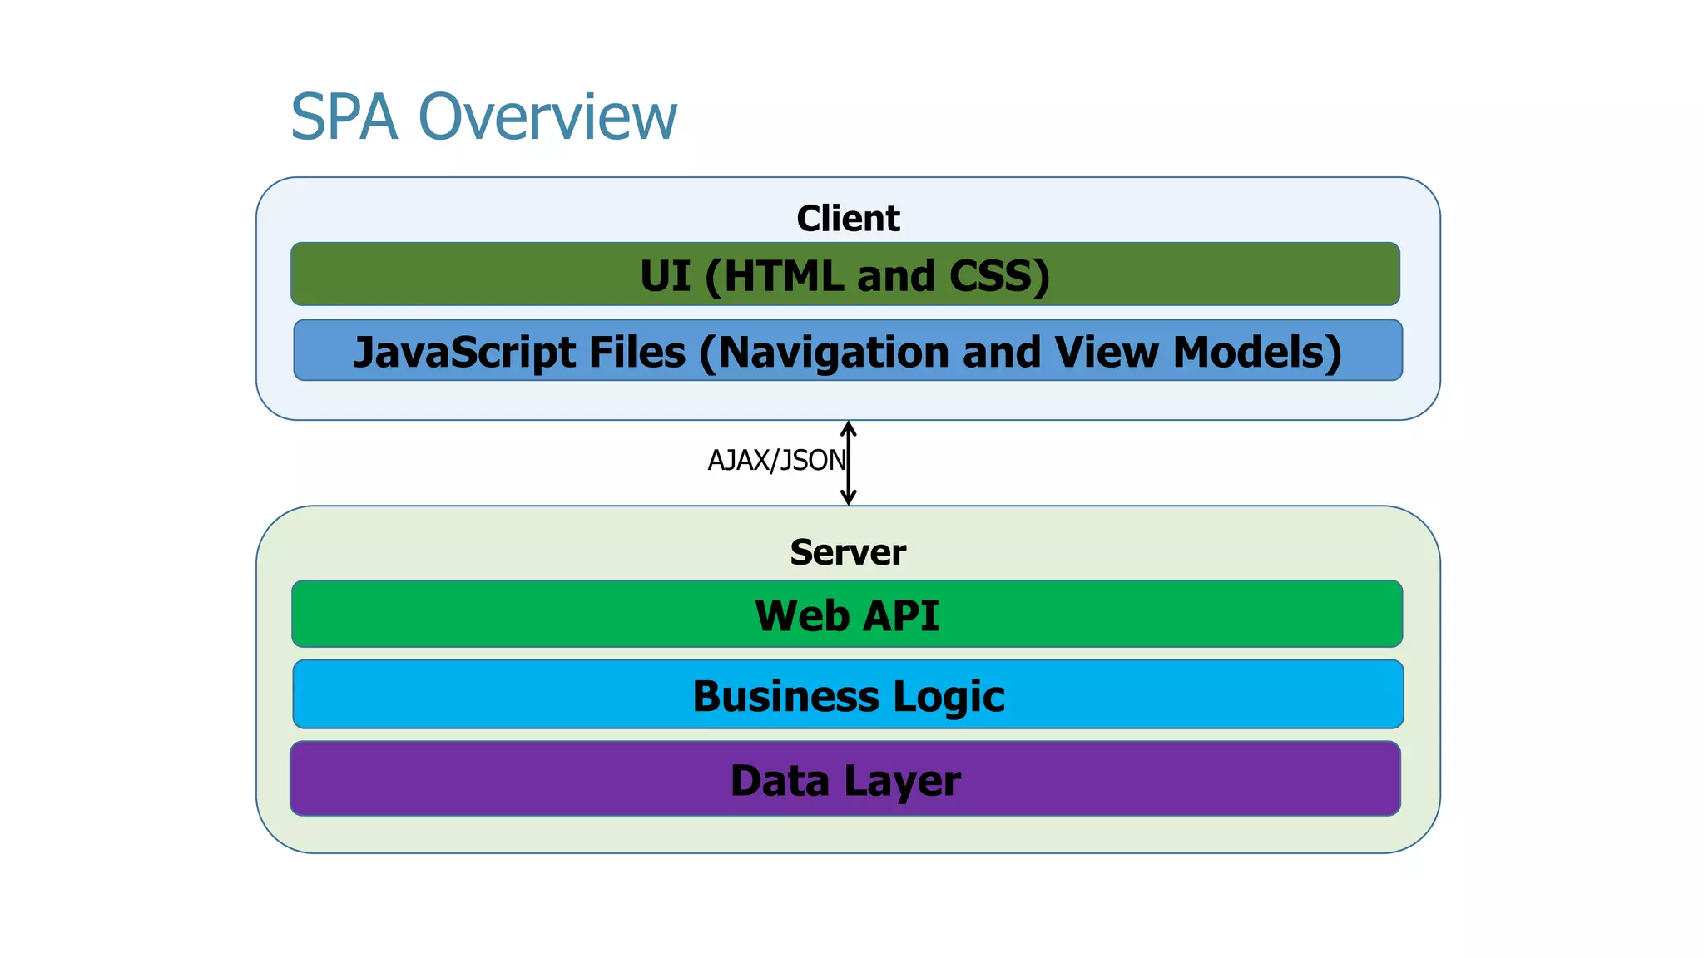This screenshot has height=958, width=1704.
Task: Click the UI (HTML and CSS) box
Action: pos(845,275)
